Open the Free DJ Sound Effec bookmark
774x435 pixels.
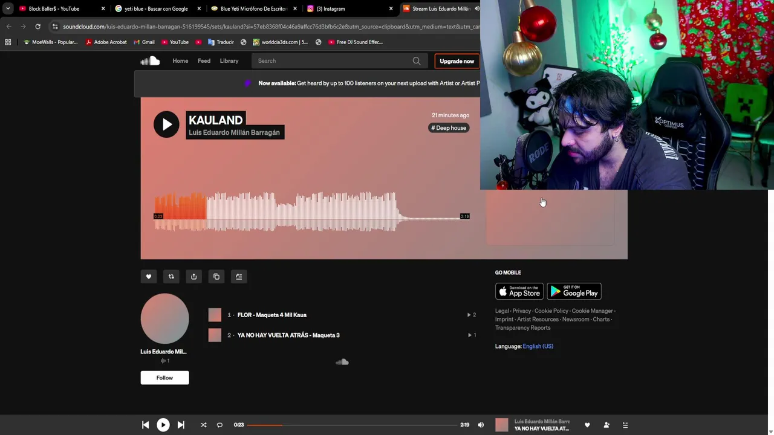click(356, 42)
